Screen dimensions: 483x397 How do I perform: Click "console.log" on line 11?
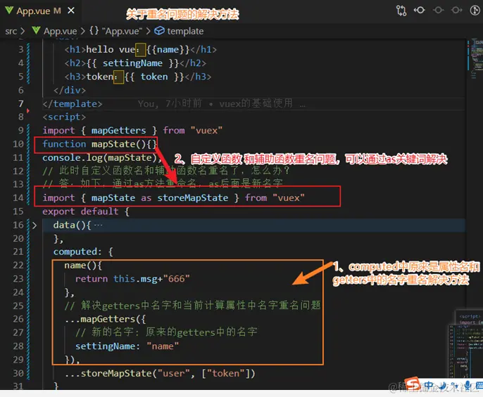(73, 158)
